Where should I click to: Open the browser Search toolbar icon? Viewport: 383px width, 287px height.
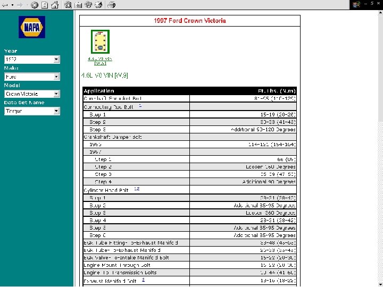point(68,5)
